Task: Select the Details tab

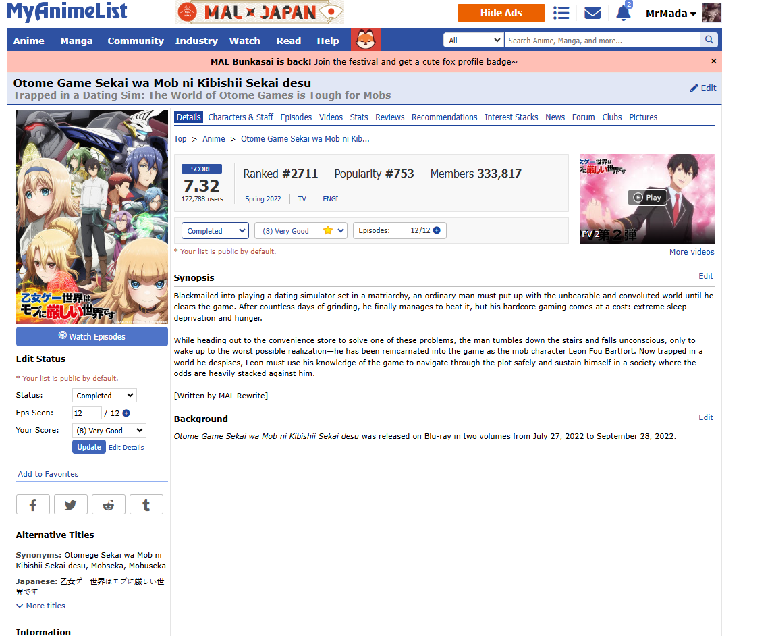Action: click(x=188, y=117)
